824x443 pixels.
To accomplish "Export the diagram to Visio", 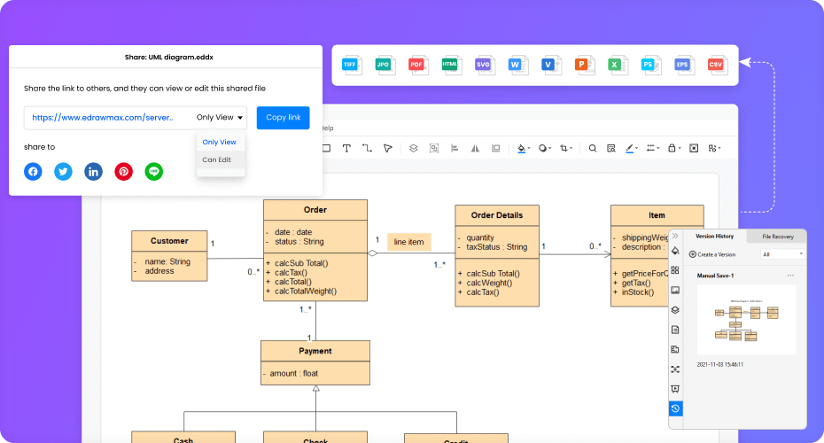I will pos(550,66).
